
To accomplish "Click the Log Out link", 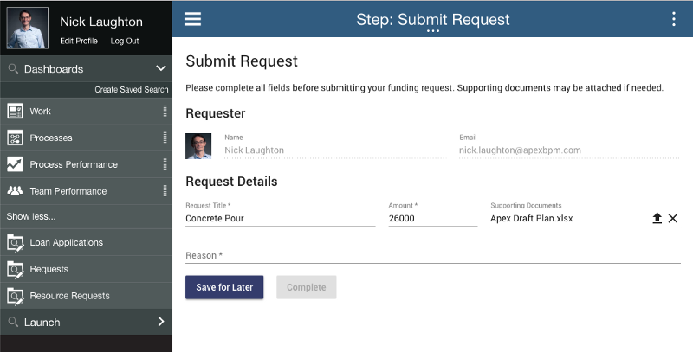I will pyautogui.click(x=125, y=41).
